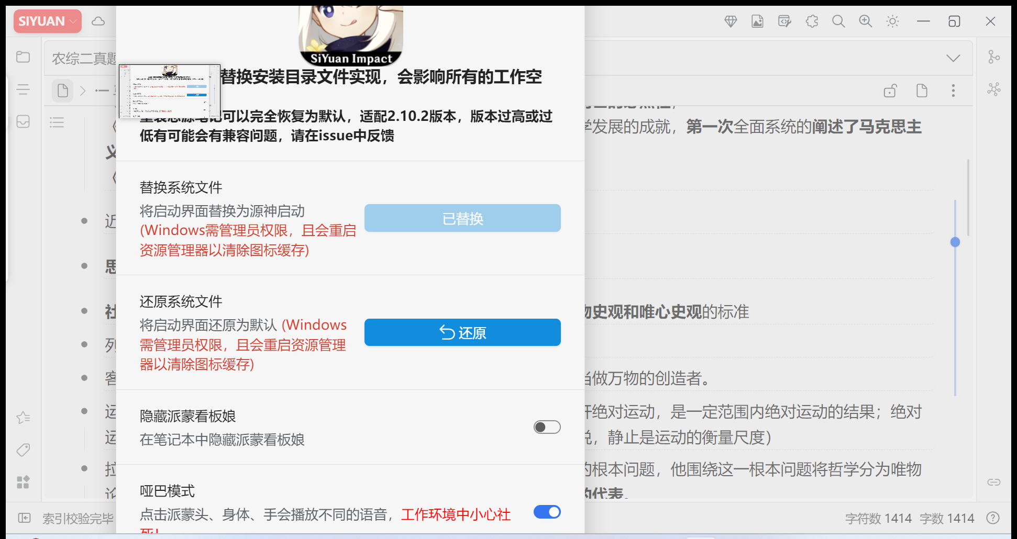Open the outline panel icon in sidebar
The image size is (1017, 539).
click(x=23, y=89)
